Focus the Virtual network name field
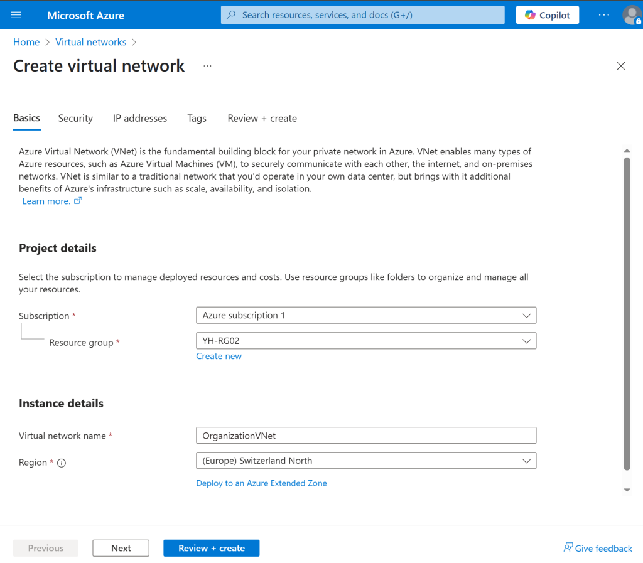 (366, 436)
